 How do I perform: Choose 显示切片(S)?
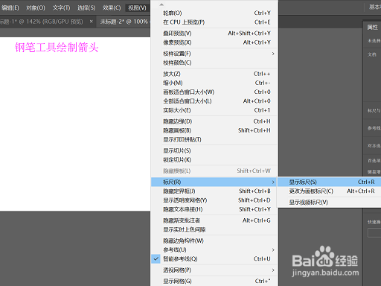214,150
